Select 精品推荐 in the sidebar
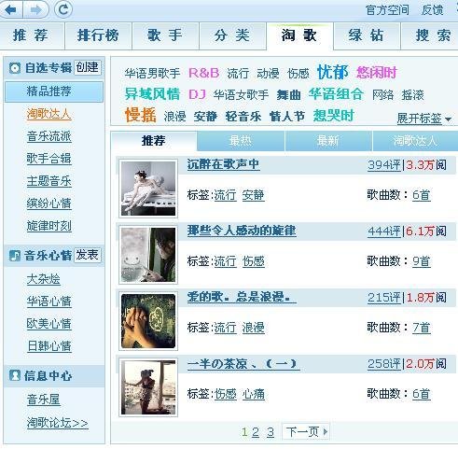Screen dimensions: 458x449 coord(54,91)
